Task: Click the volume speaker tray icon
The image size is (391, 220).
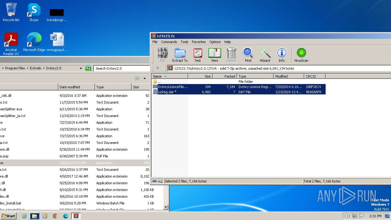Action: (347, 216)
